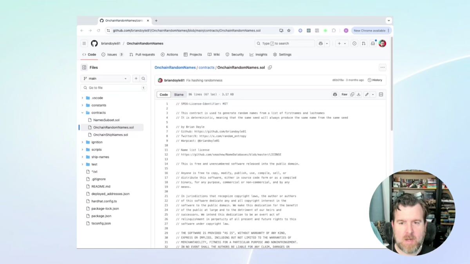
Task: Open the Projects tab
Action: click(193, 54)
